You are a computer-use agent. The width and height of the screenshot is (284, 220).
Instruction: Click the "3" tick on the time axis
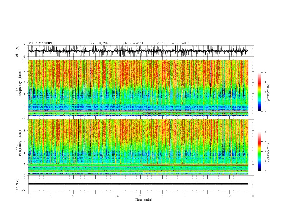tap(95, 196)
